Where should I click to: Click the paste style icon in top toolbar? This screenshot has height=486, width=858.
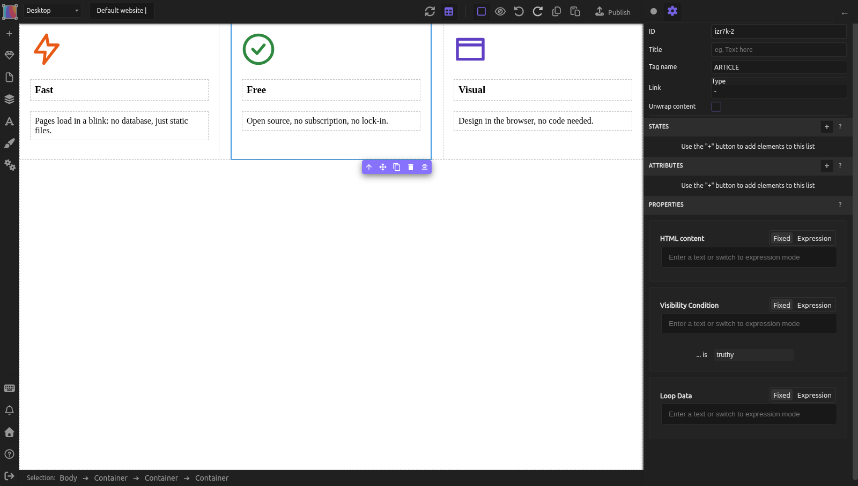point(575,11)
